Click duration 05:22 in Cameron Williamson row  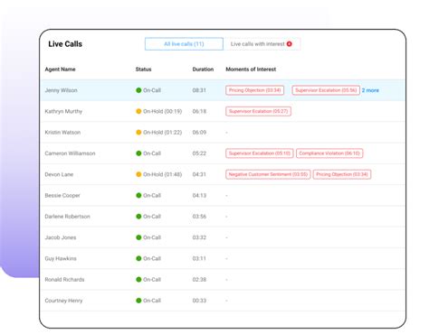pyautogui.click(x=199, y=153)
